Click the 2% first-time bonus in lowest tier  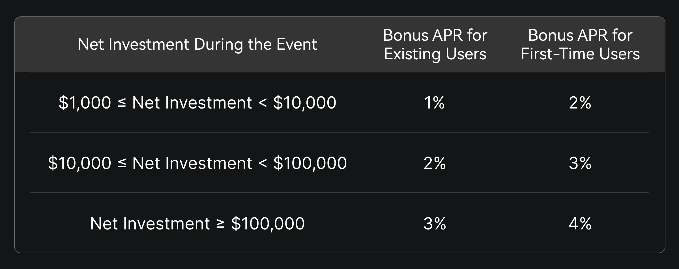580,103
